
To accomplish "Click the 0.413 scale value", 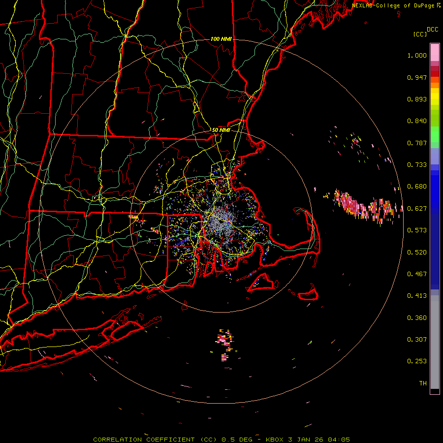I will [417, 296].
